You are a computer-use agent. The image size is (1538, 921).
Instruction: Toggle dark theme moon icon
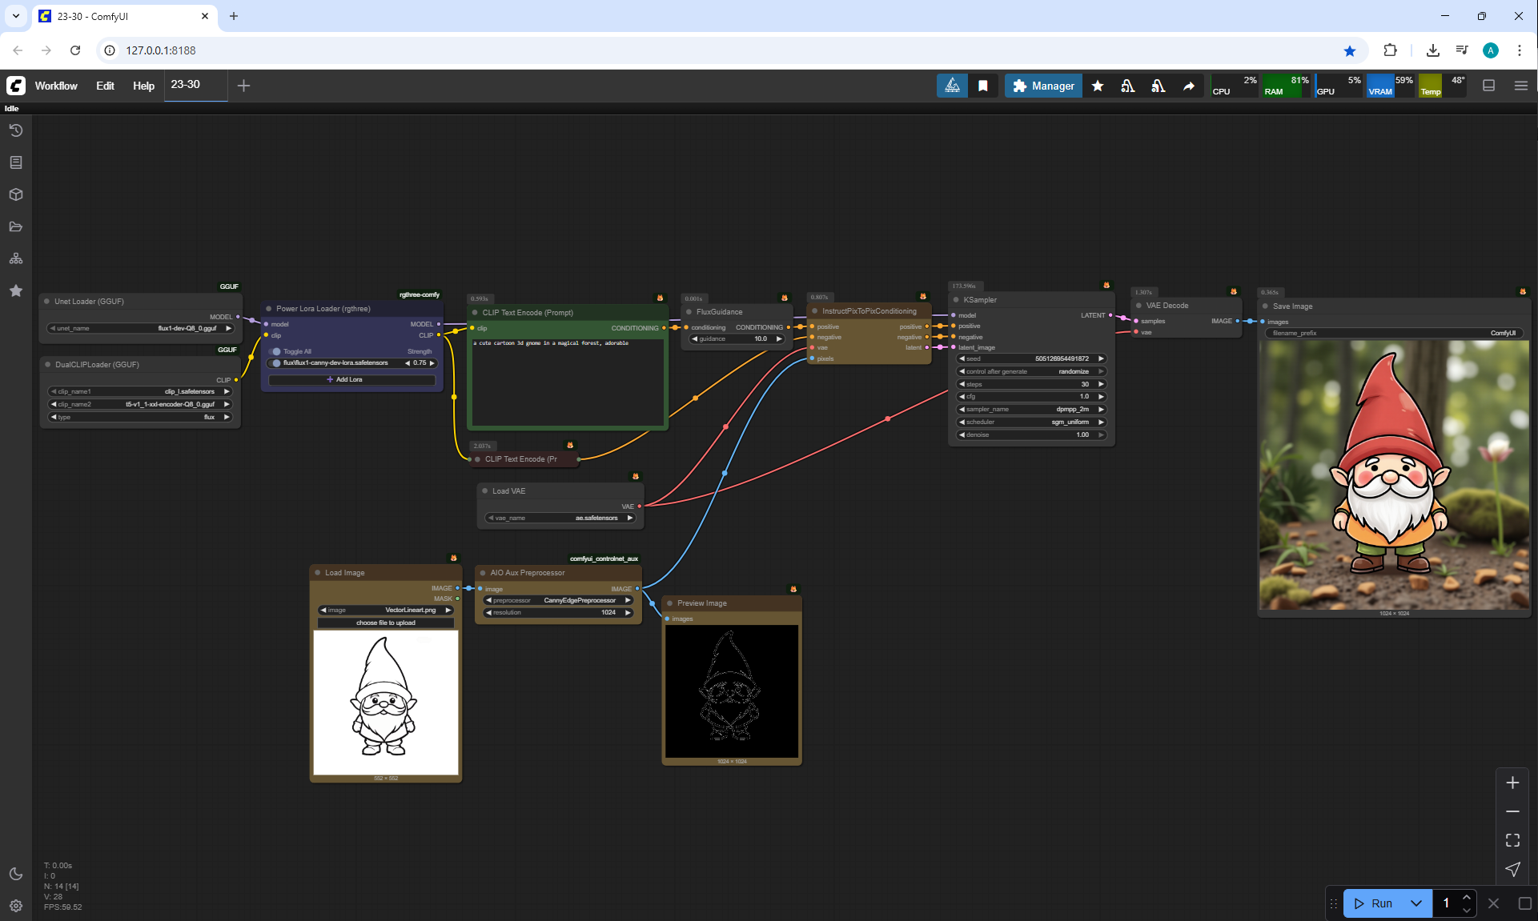coord(16,874)
